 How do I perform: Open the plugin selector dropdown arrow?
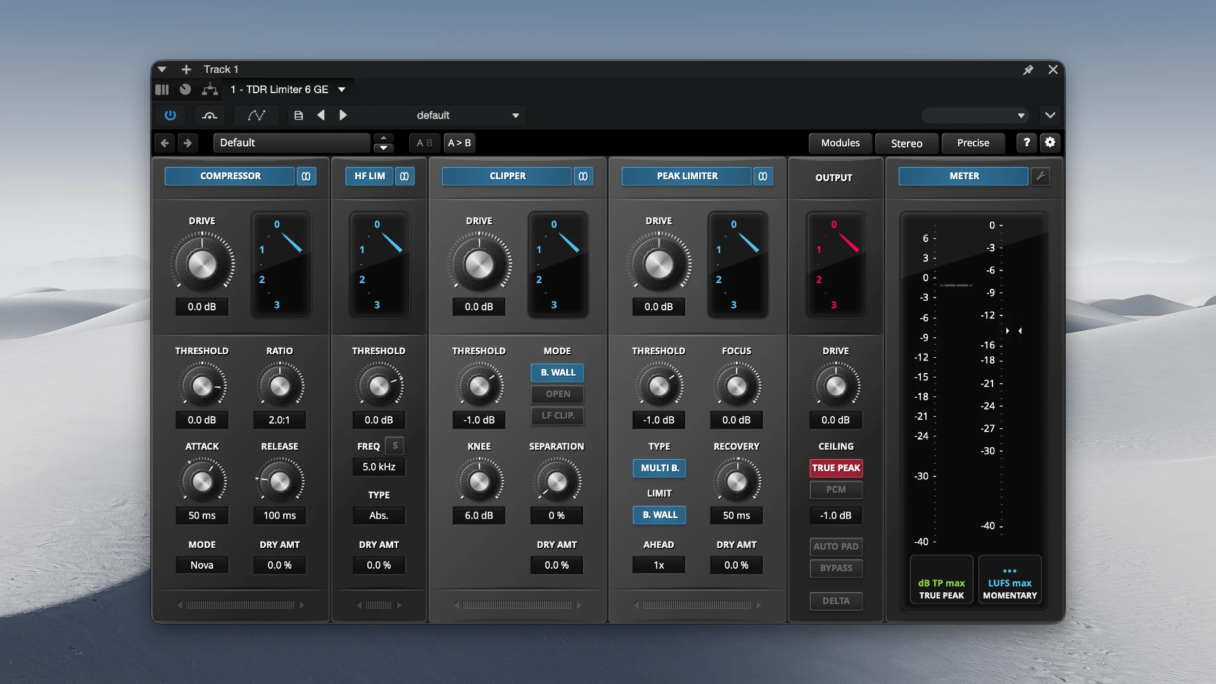point(342,89)
